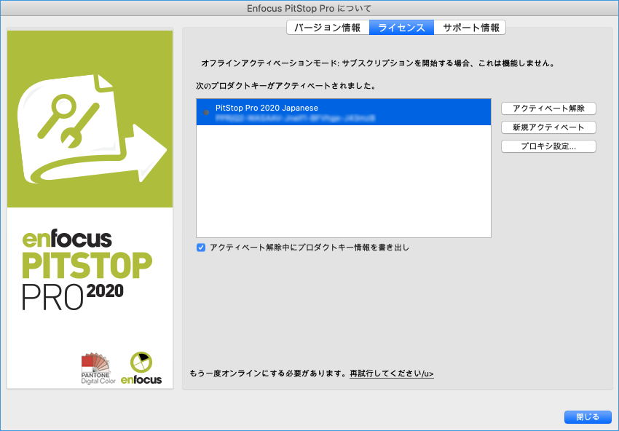Click the 次のプロダクトキーがアクティベートされました label
Image resolution: width=619 pixels, height=431 pixels.
tap(285, 86)
